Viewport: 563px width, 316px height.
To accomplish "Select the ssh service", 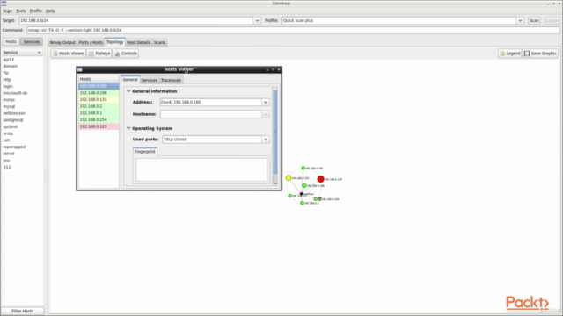I will pos(6,140).
